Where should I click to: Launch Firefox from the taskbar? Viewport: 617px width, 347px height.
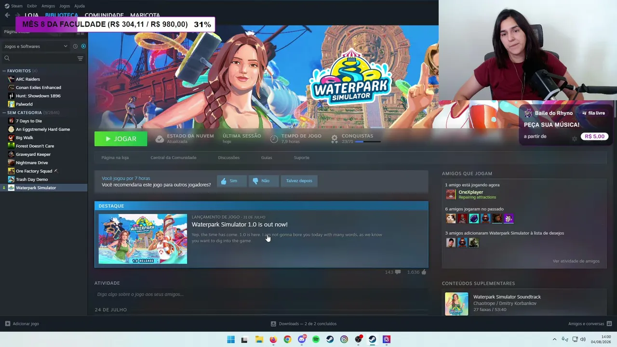click(273, 339)
